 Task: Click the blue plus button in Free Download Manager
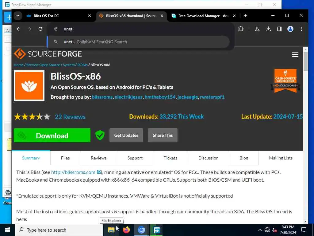[8, 17]
